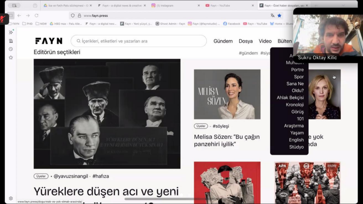This screenshot has height=204, width=363.
Task: Click the #gündem hashtag link
Action: tap(248, 53)
